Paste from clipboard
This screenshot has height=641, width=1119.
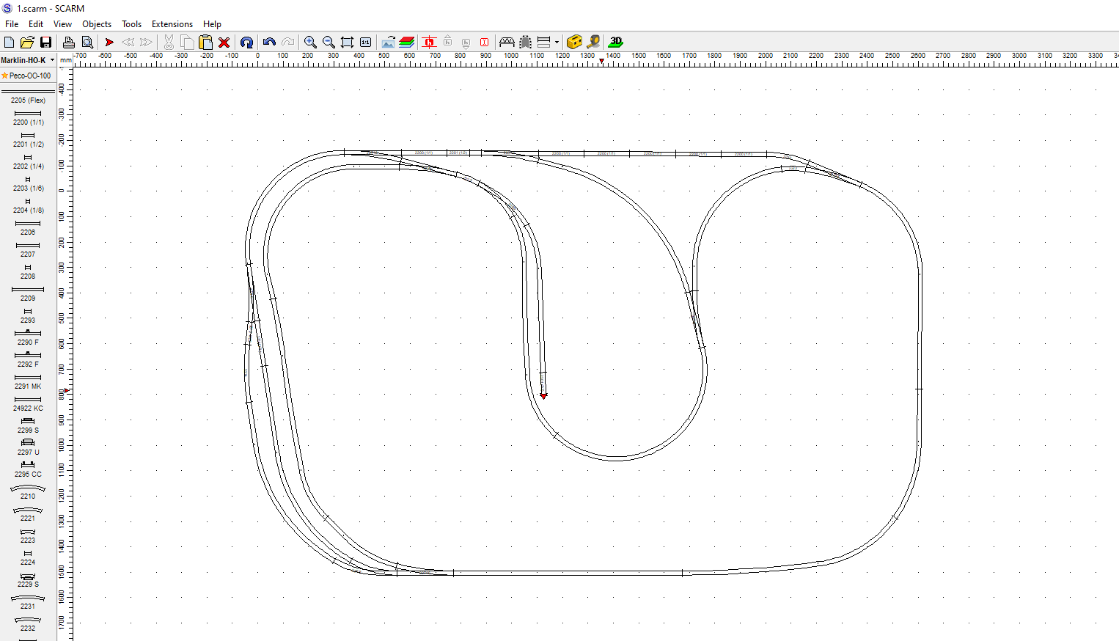(205, 43)
